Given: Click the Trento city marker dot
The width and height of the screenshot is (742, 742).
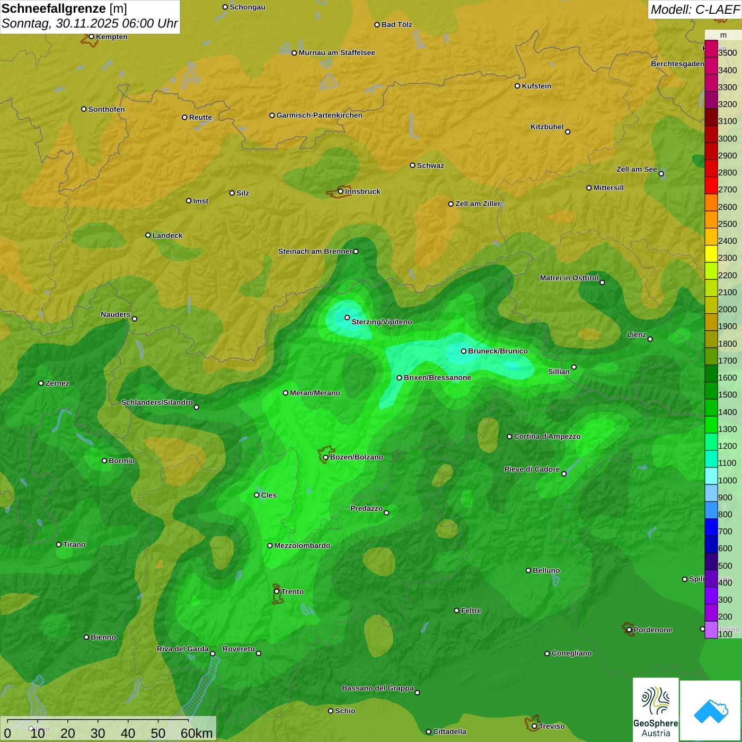Looking at the screenshot, I should (277, 591).
